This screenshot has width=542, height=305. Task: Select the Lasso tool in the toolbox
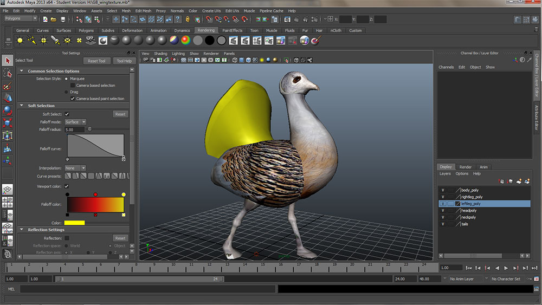click(8, 73)
